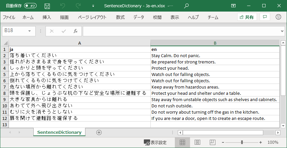Image resolution: width=287 pixels, height=148 pixels.
Task: Open the ファイル menu tab
Action: coord(9,18)
